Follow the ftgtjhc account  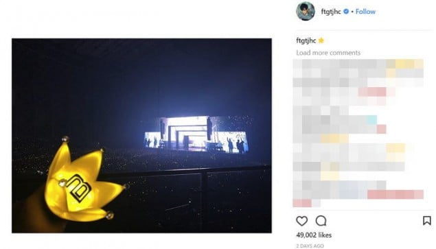pyautogui.click(x=365, y=12)
